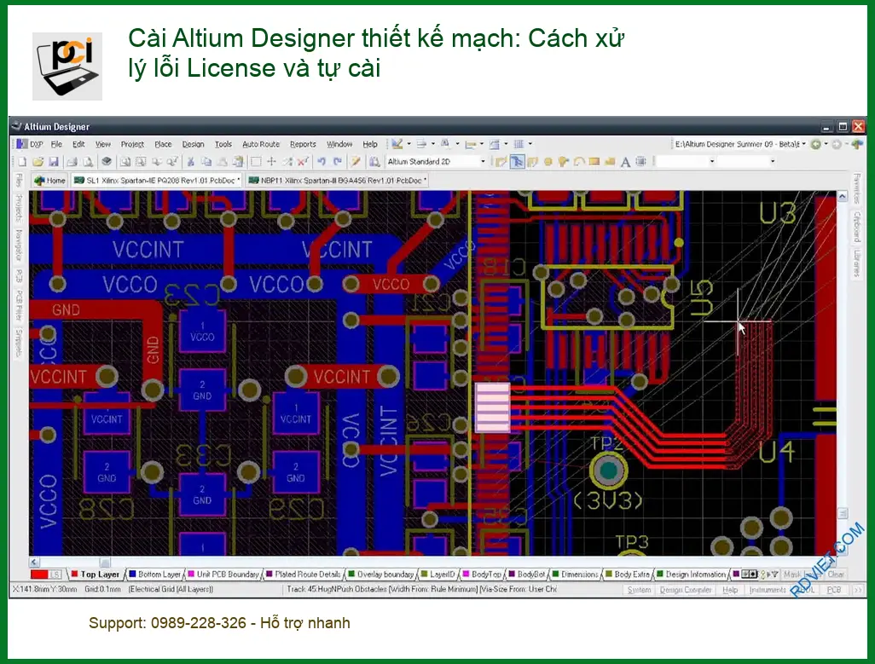This screenshot has height=664, width=875.
Task: Select the Top Layer tab
Action: (95, 575)
